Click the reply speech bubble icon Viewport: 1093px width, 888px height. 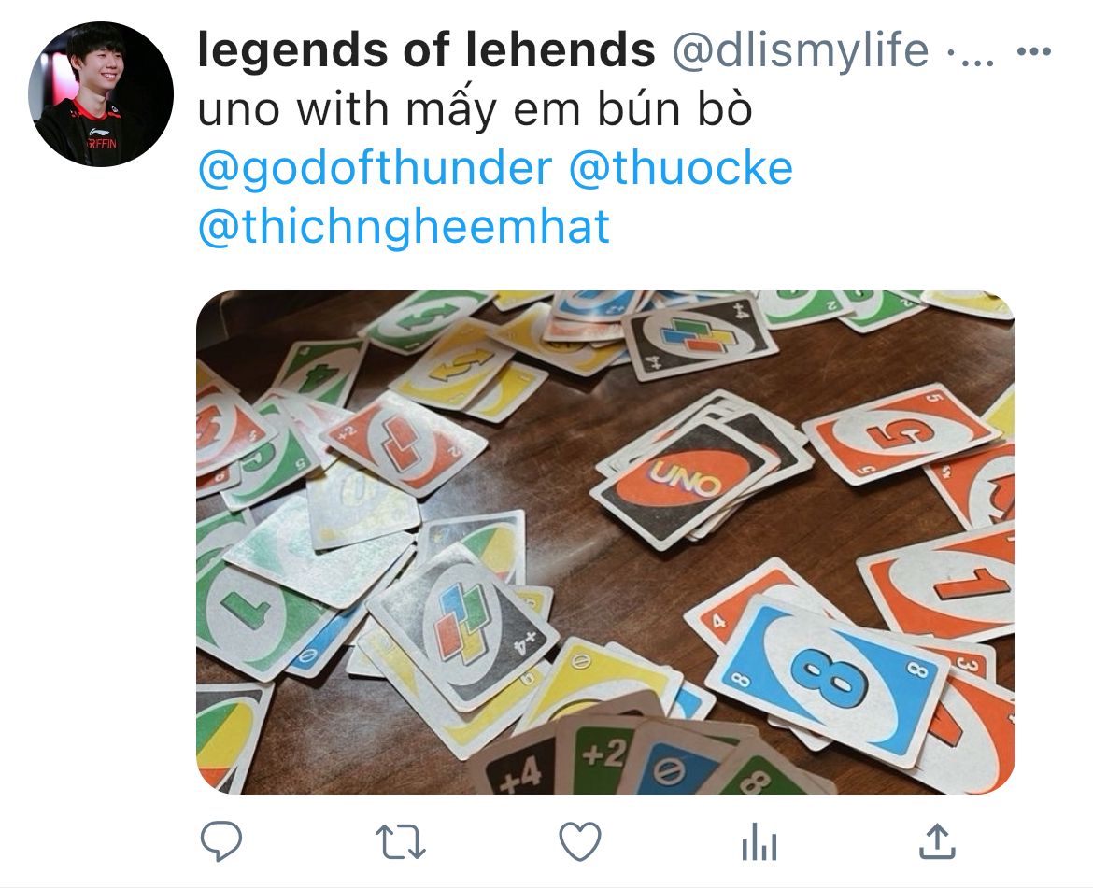pyautogui.click(x=221, y=840)
